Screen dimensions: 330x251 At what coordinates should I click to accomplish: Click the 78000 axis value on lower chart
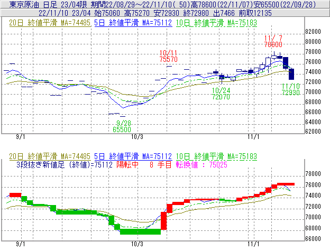(313, 174)
